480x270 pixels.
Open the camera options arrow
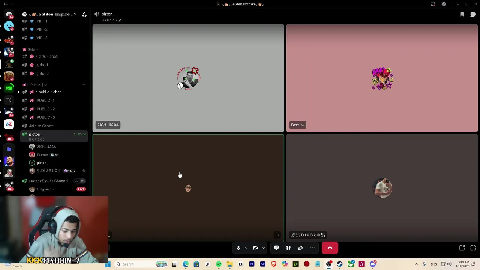pyautogui.click(x=263, y=248)
